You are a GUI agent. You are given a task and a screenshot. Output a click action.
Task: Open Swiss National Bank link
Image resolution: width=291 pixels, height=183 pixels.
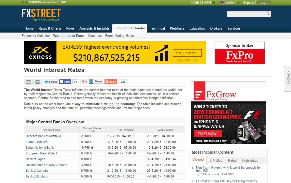pos(40,148)
